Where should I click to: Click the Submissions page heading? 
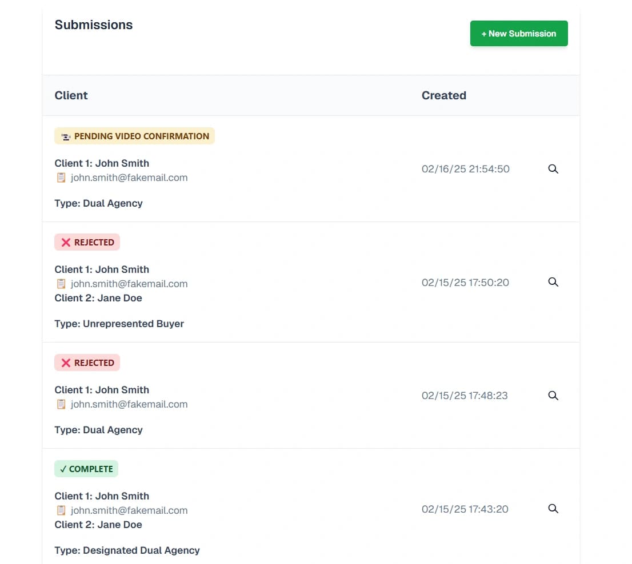(94, 25)
